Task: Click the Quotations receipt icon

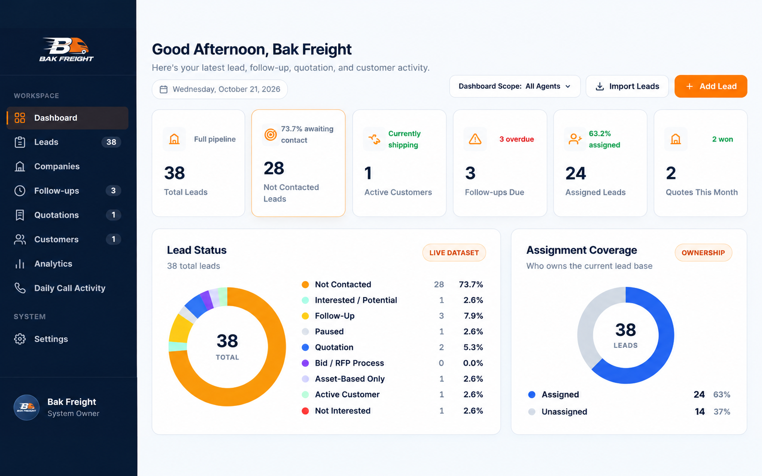Action: click(x=20, y=215)
